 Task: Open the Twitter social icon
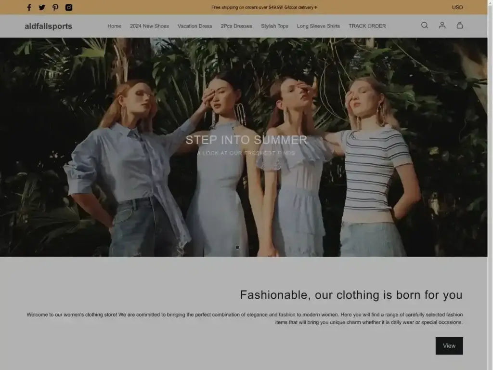(42, 7)
